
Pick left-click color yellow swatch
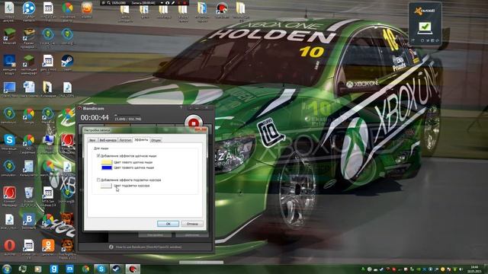(107, 162)
